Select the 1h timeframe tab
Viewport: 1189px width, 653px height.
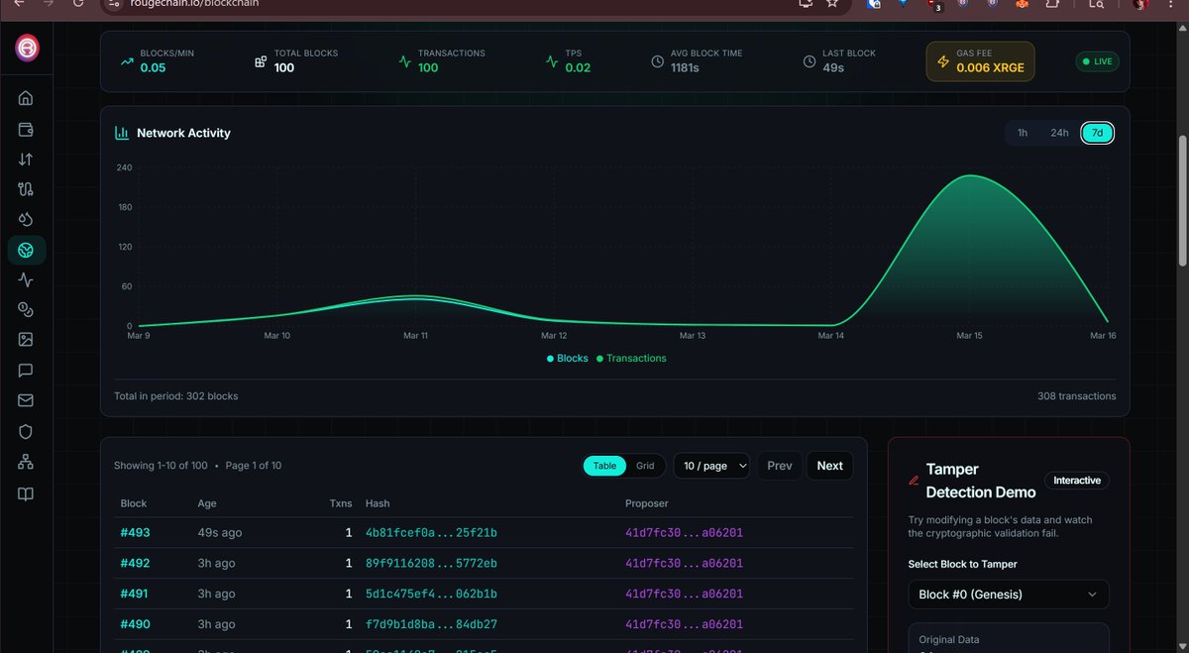click(1023, 132)
